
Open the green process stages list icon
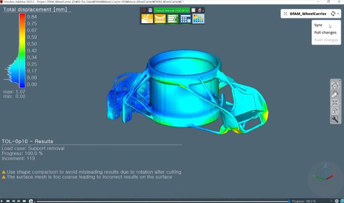(173, 19)
